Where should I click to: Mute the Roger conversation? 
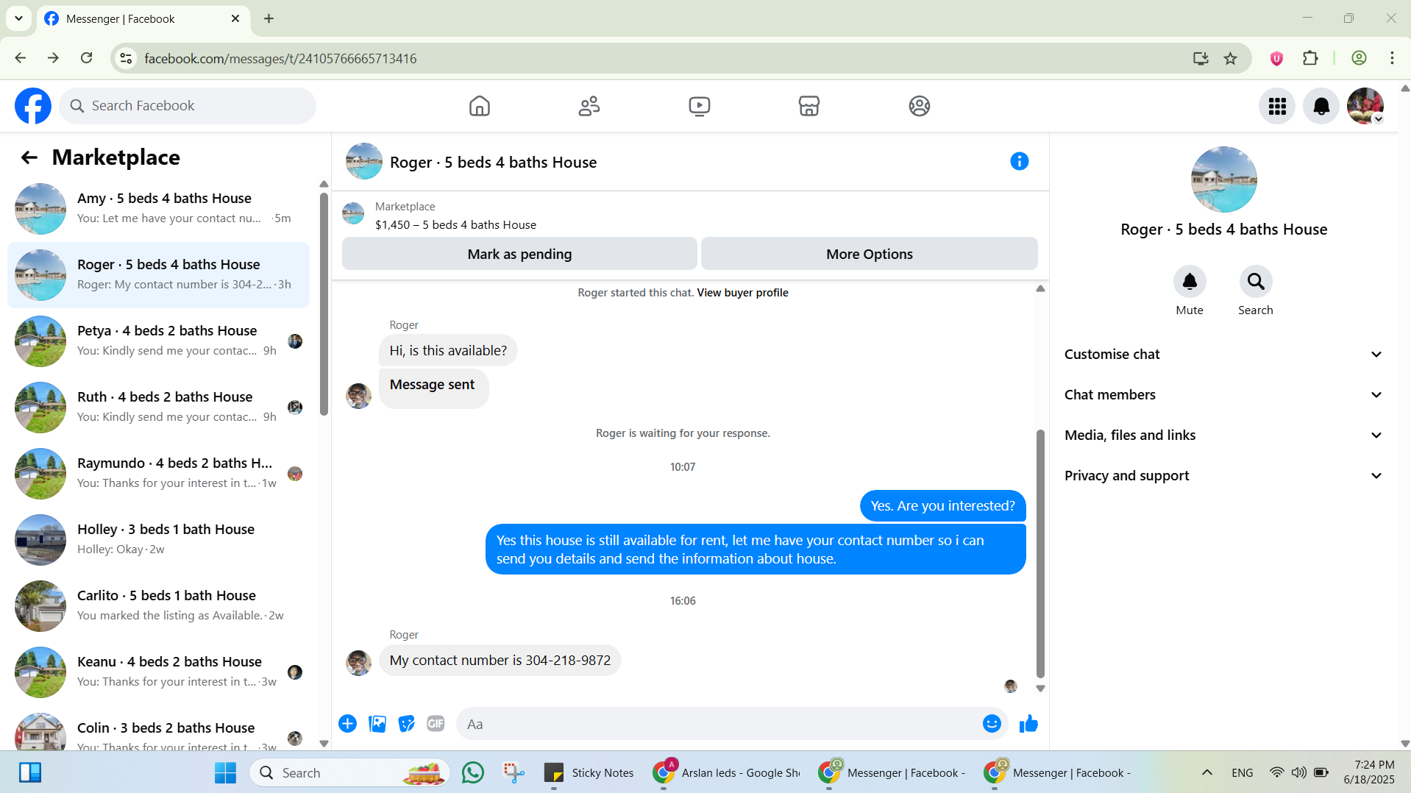coord(1190,282)
